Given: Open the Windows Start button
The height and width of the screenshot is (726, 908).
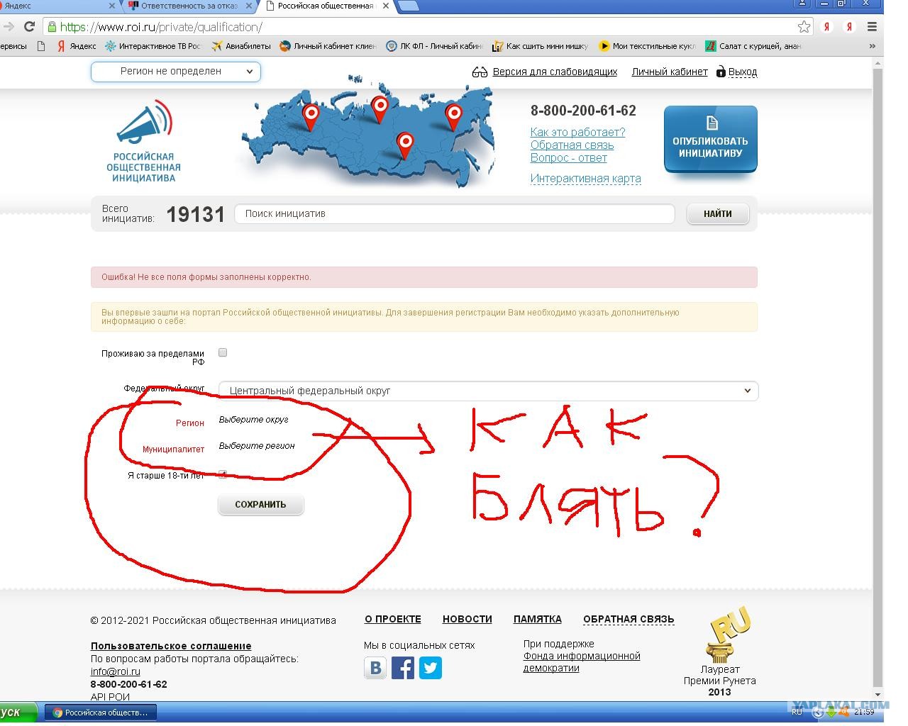Looking at the screenshot, I should [18, 713].
